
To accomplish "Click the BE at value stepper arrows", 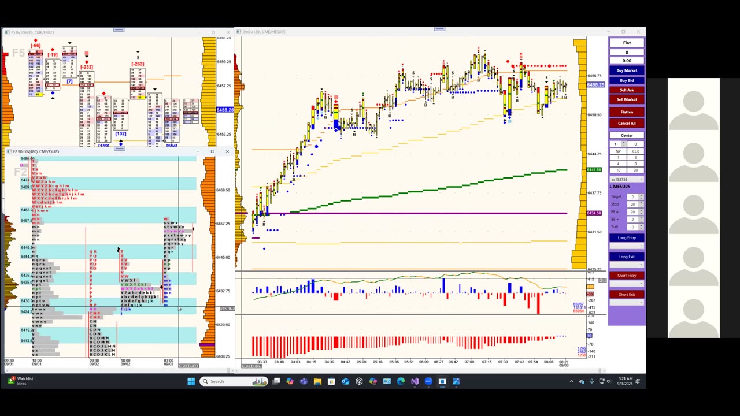I will point(641,212).
